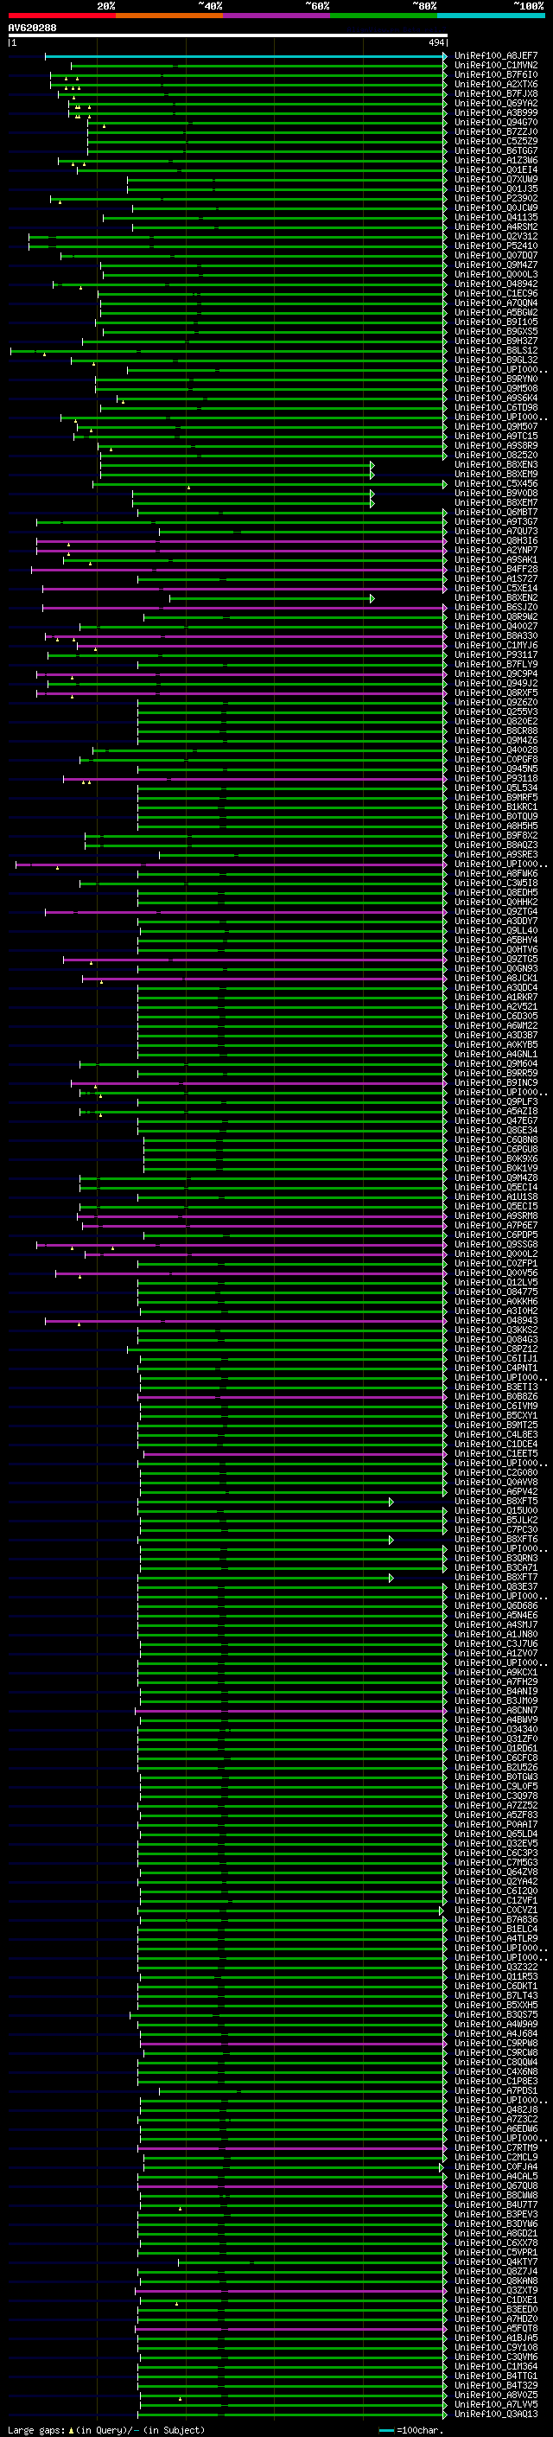Click hit UniRef100_A3B999
Viewport: 553px width, 2437px height.
(x=496, y=113)
